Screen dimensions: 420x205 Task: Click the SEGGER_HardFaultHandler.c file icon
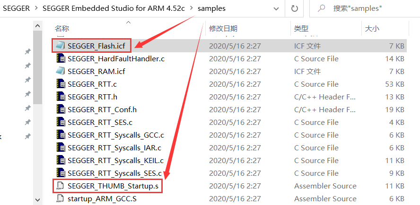[60, 58]
